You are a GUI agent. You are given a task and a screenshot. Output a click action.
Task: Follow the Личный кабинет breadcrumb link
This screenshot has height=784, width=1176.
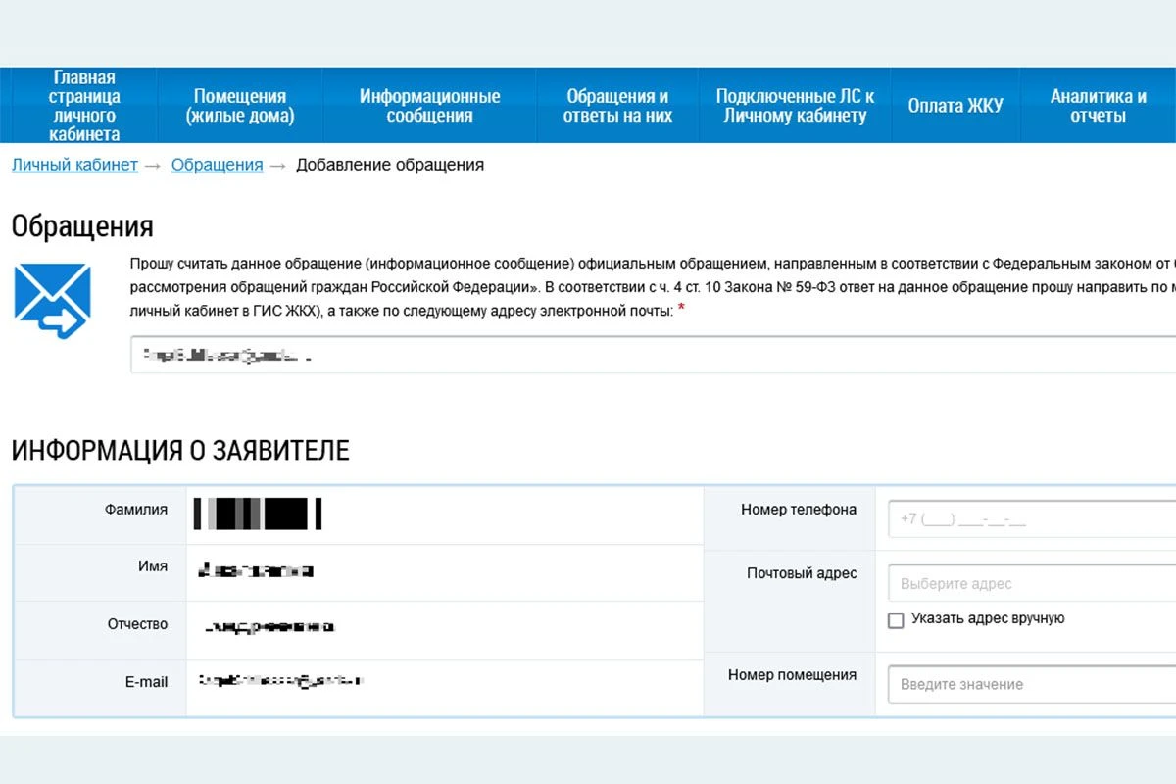coord(74,165)
